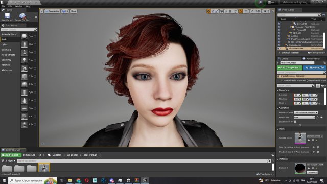Click the Save Current toolbar icon

pos(7,16)
